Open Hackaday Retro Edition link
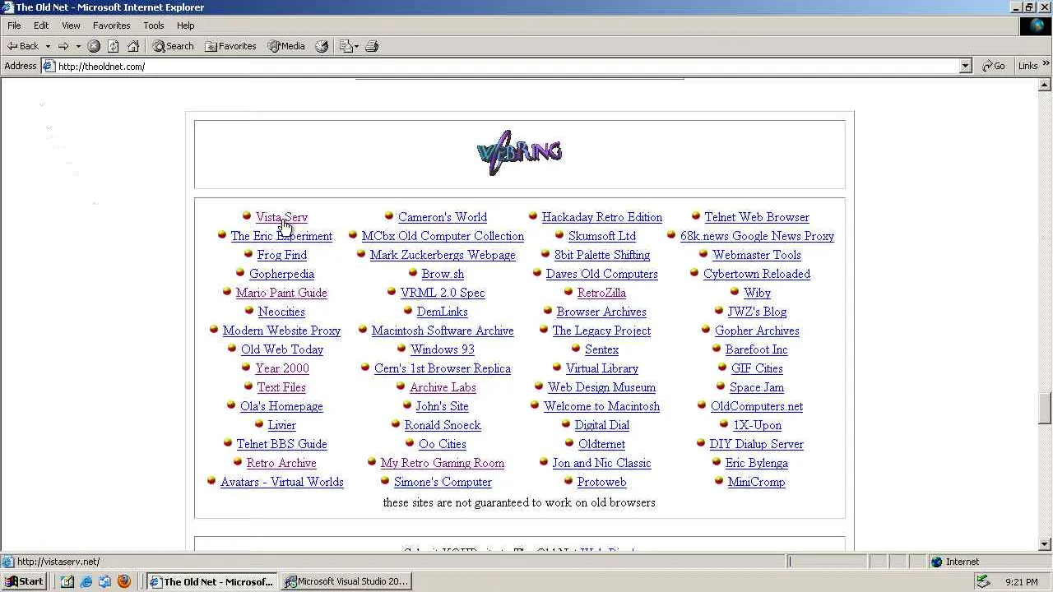Viewport: 1053px width, 592px height. [602, 217]
